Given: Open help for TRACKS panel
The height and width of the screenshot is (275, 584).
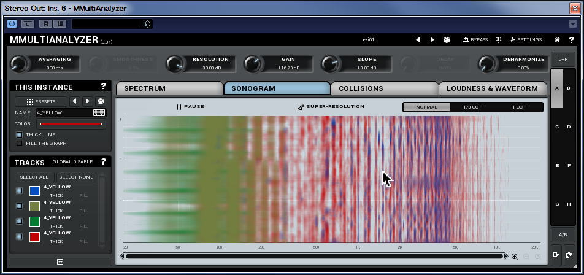Looking at the screenshot, I should click(x=104, y=161).
